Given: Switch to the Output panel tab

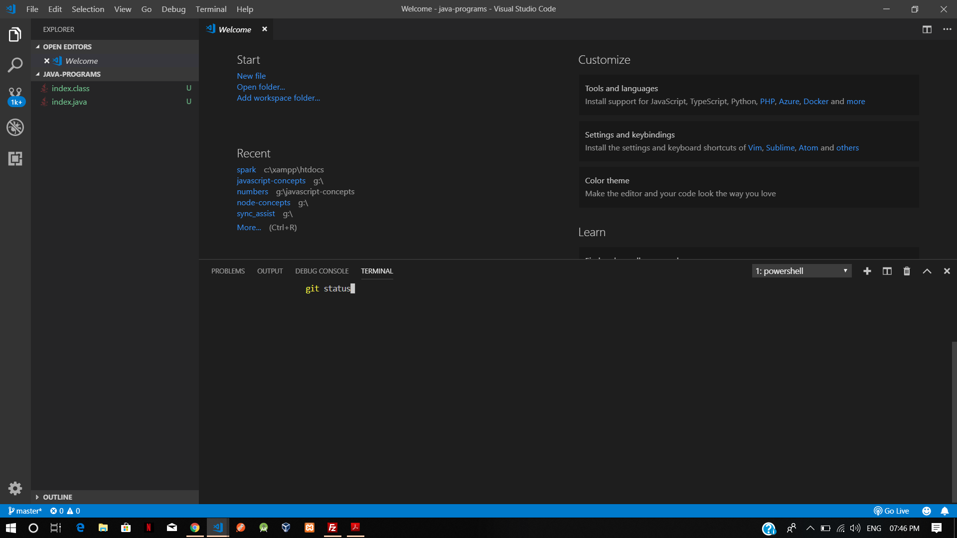Looking at the screenshot, I should tap(270, 271).
